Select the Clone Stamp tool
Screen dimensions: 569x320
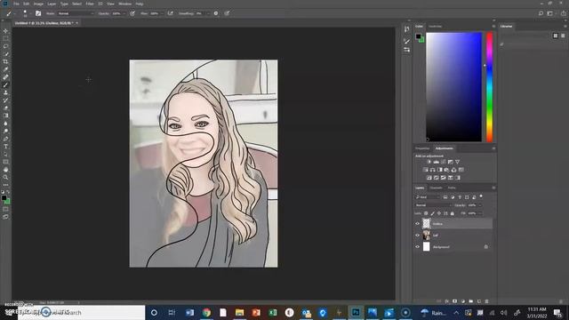tap(5, 92)
